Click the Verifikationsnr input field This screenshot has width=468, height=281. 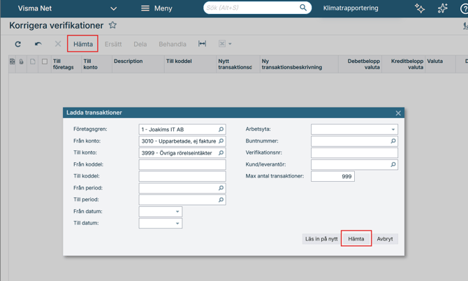(x=354, y=153)
